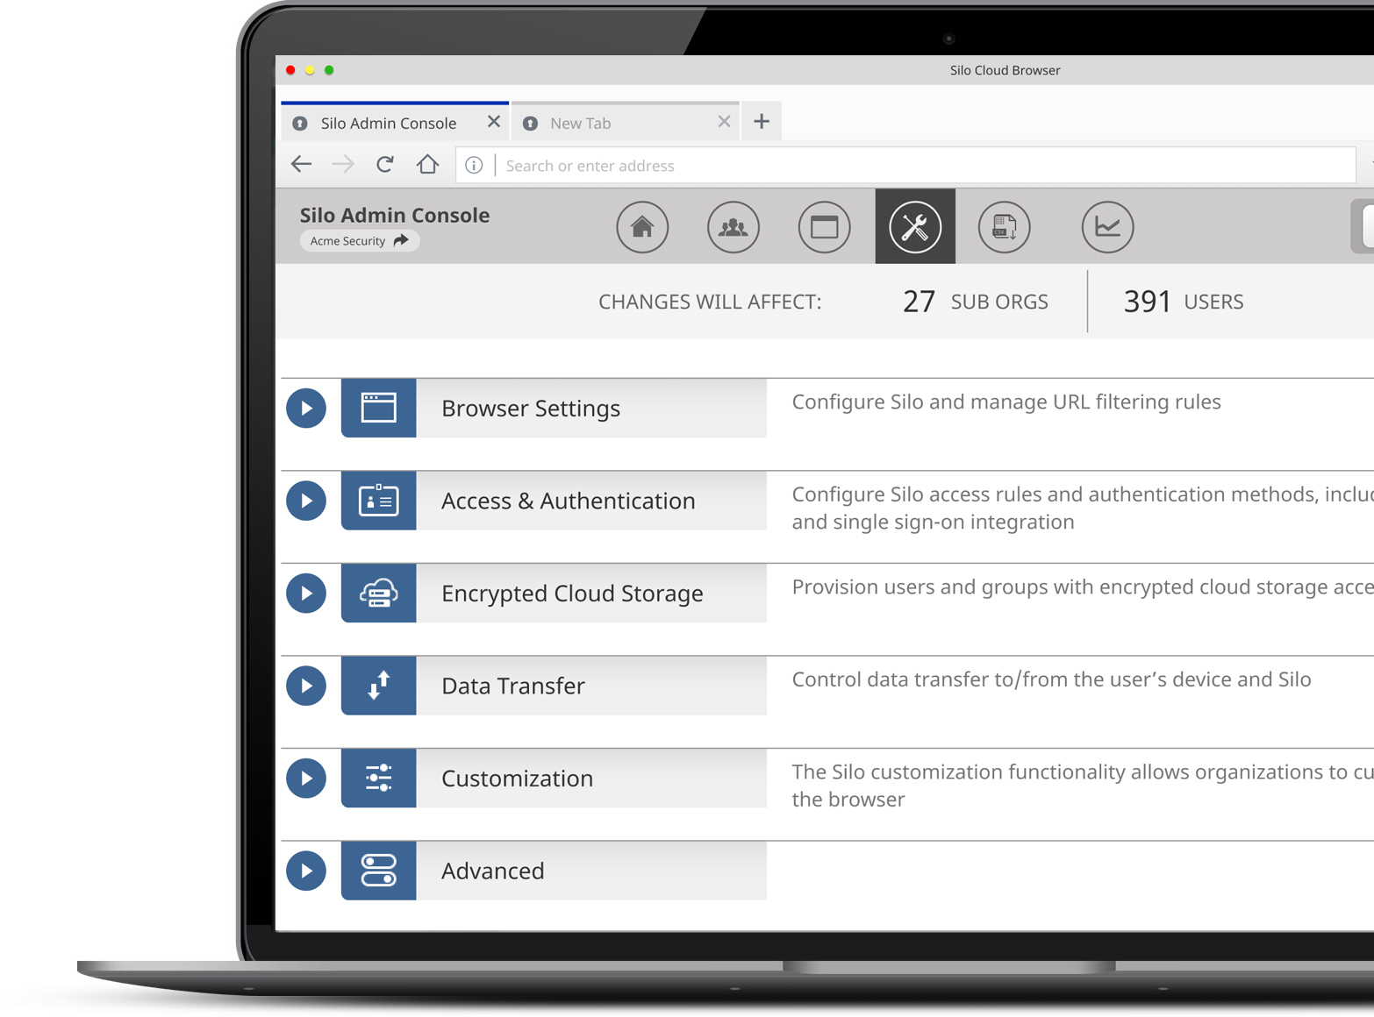Click the CHANGES WILL AFFECT label

[x=710, y=302]
